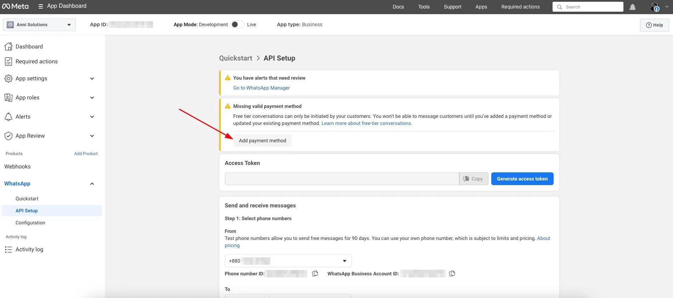The width and height of the screenshot is (673, 298).
Task: Open Dashboard in the sidebar
Action: coord(29,46)
